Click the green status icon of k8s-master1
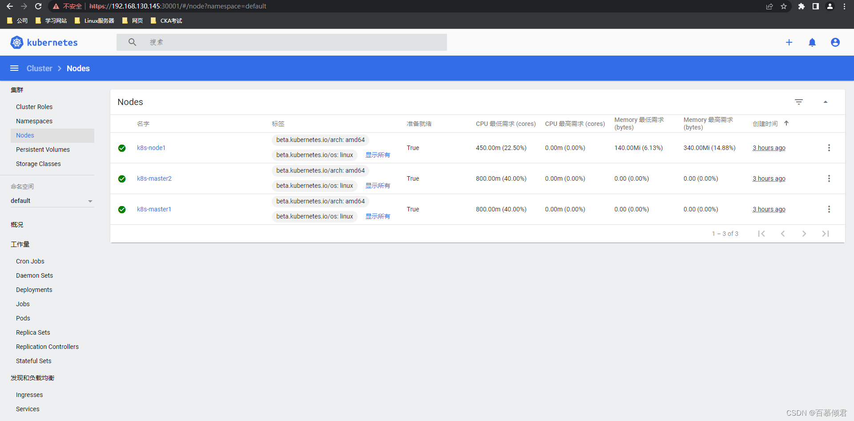The image size is (854, 421). point(122,210)
